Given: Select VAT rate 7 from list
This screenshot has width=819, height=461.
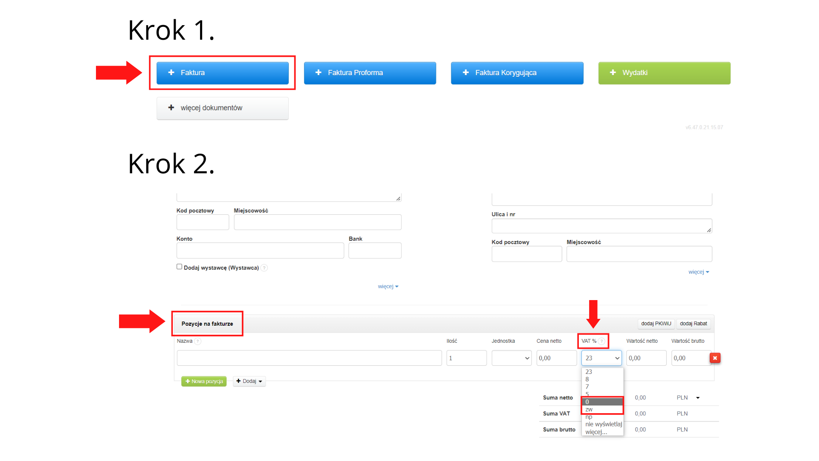Looking at the screenshot, I should coord(602,387).
